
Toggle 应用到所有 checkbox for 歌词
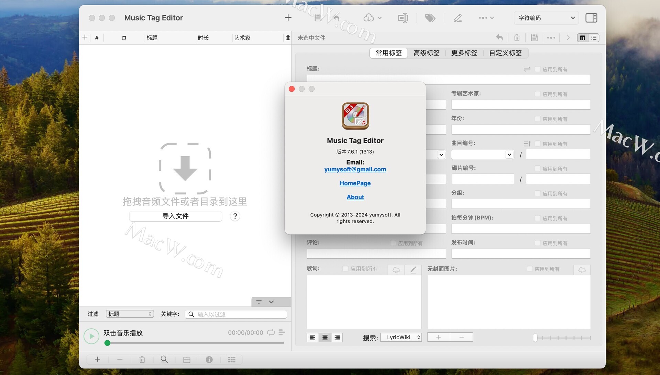345,269
